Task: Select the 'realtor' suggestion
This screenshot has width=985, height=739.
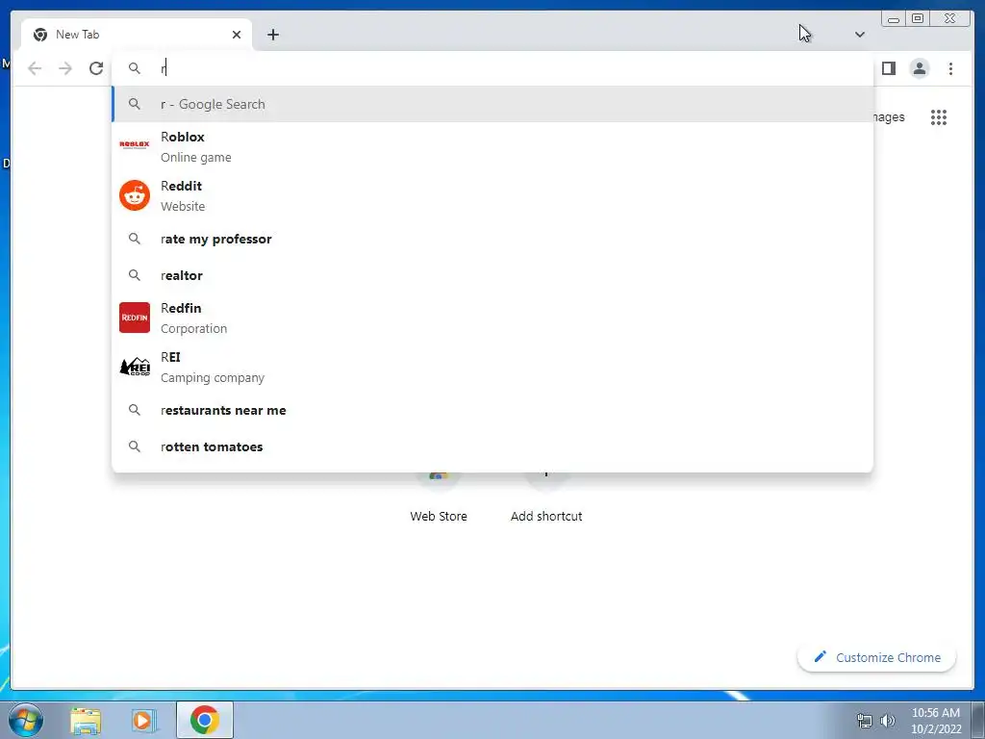Action: (492, 275)
